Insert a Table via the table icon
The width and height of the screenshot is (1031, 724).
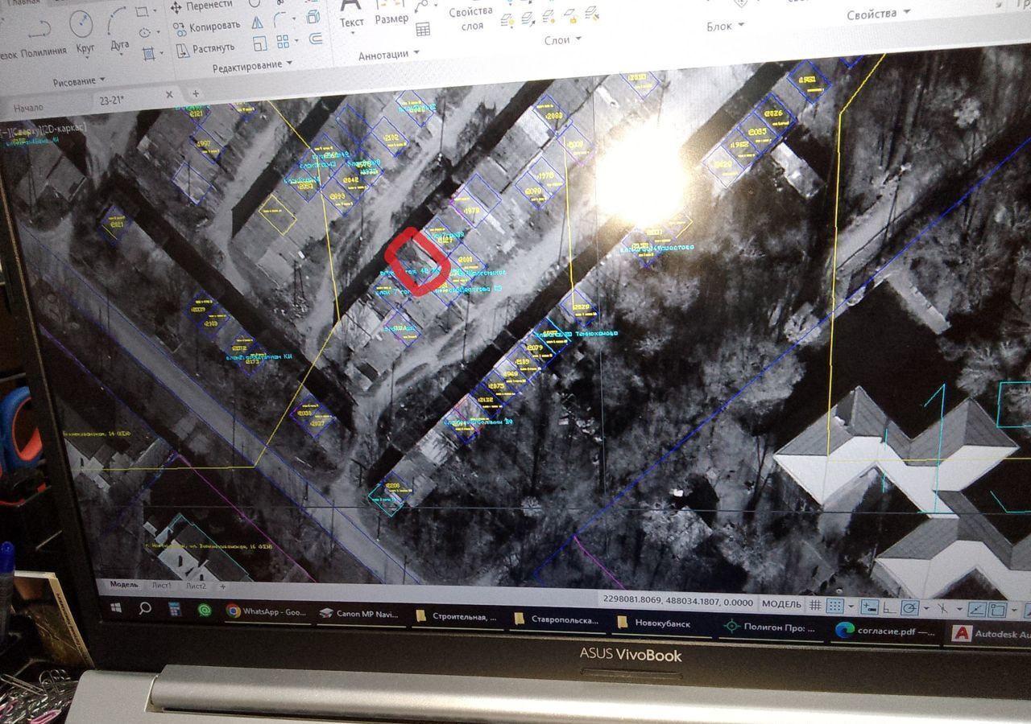pos(422,28)
